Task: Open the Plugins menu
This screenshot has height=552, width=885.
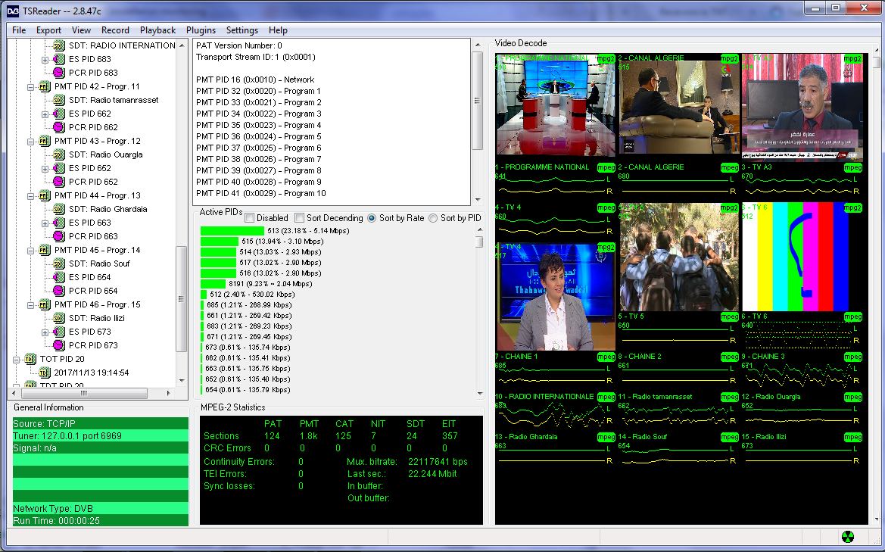Action: pos(200,30)
